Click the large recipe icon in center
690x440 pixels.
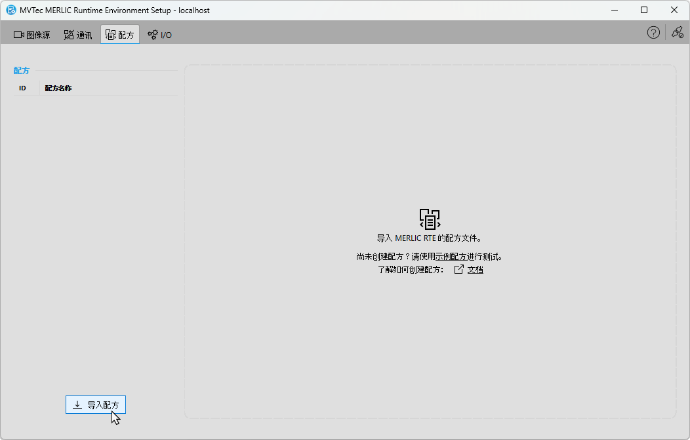(x=430, y=219)
